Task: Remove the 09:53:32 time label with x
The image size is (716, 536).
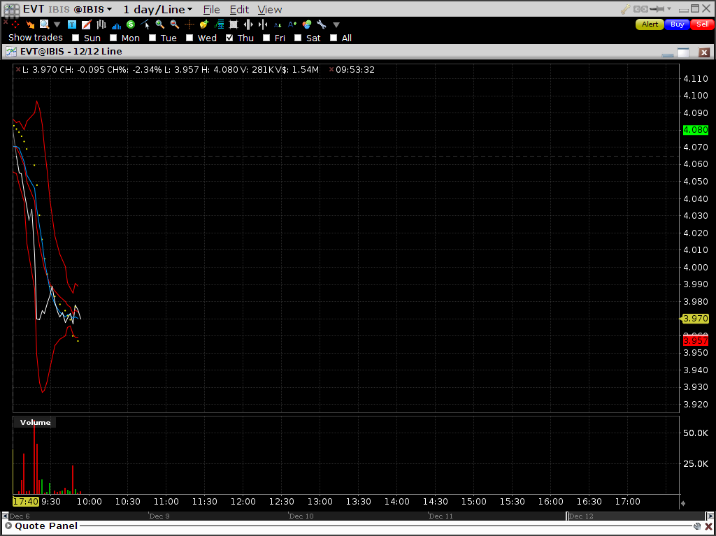Action: coord(331,69)
